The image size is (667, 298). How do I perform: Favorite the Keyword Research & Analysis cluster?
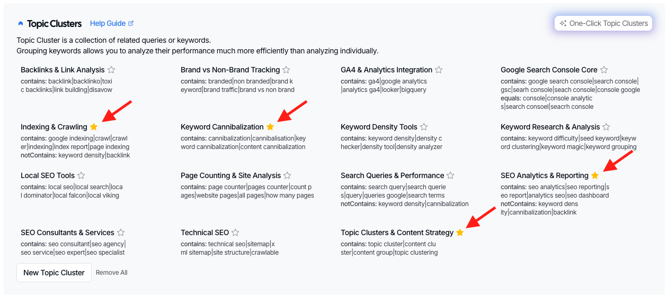coord(606,127)
